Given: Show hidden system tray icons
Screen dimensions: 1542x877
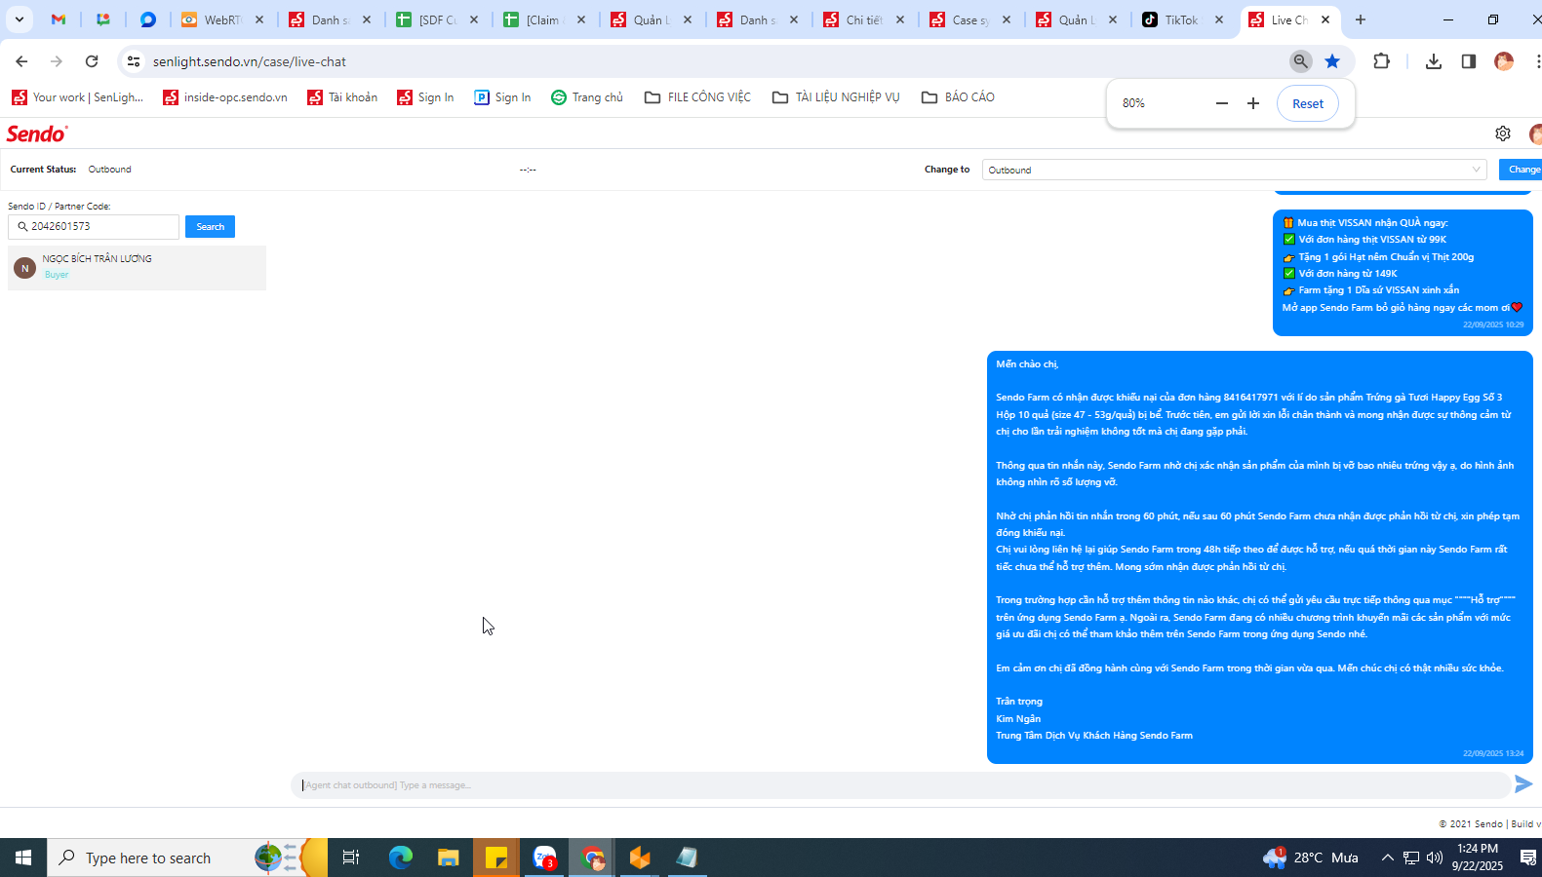Looking at the screenshot, I should (1387, 858).
